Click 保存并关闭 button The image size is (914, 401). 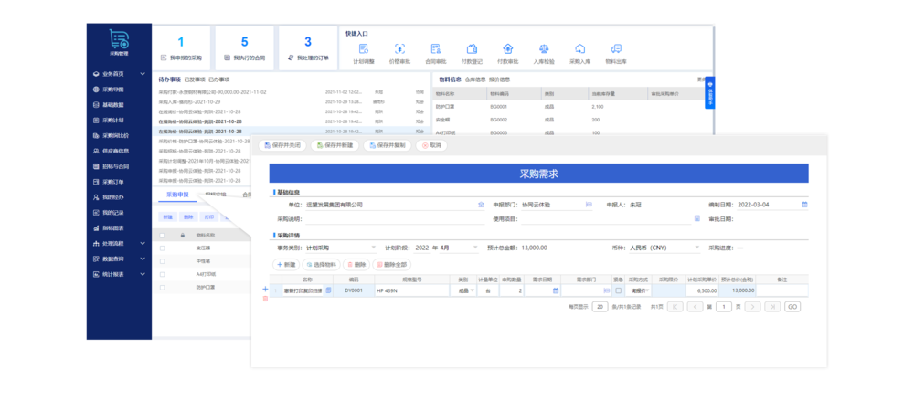(282, 145)
